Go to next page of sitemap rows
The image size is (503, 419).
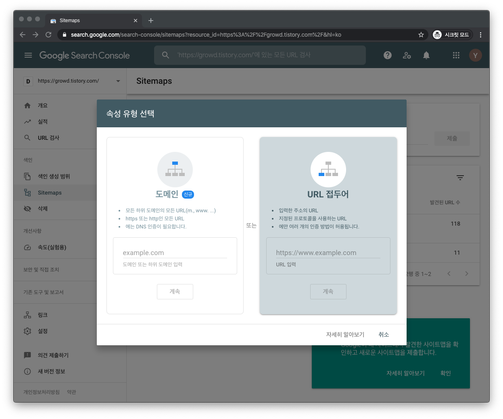click(467, 274)
